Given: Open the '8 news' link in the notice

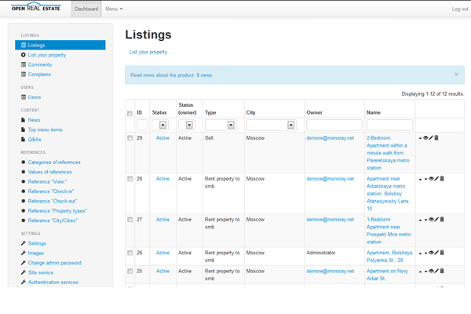Looking at the screenshot, I should (x=204, y=75).
